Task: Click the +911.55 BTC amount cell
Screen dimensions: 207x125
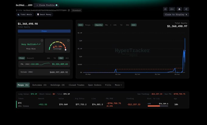Action: tap(43, 104)
